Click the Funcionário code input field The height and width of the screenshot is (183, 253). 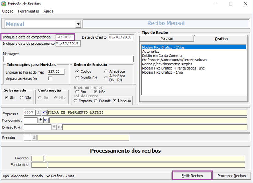coord(30,120)
